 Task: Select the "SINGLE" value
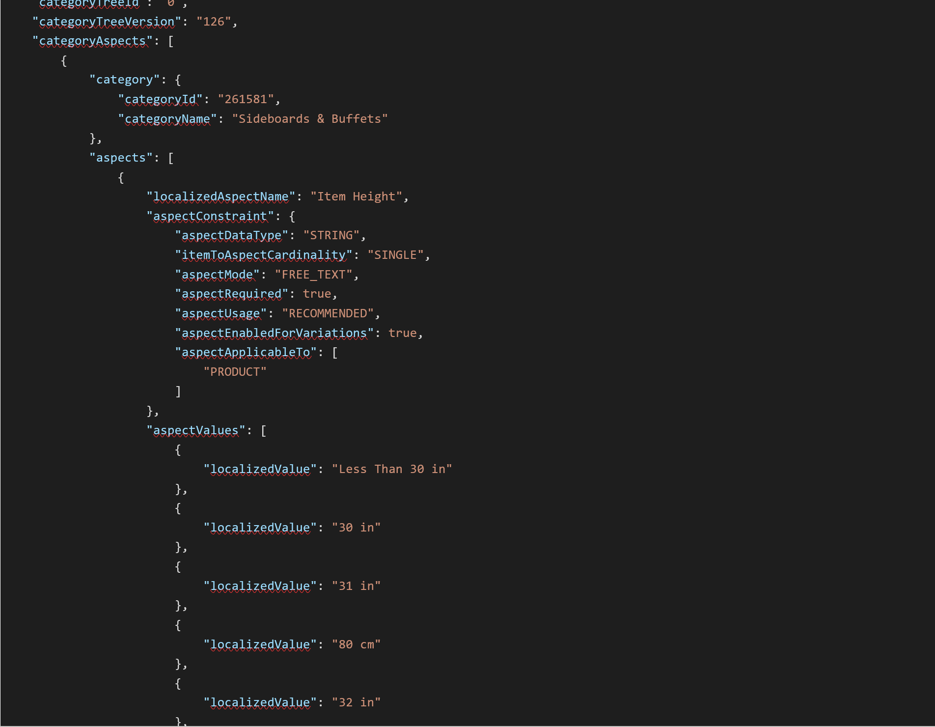tap(396, 255)
